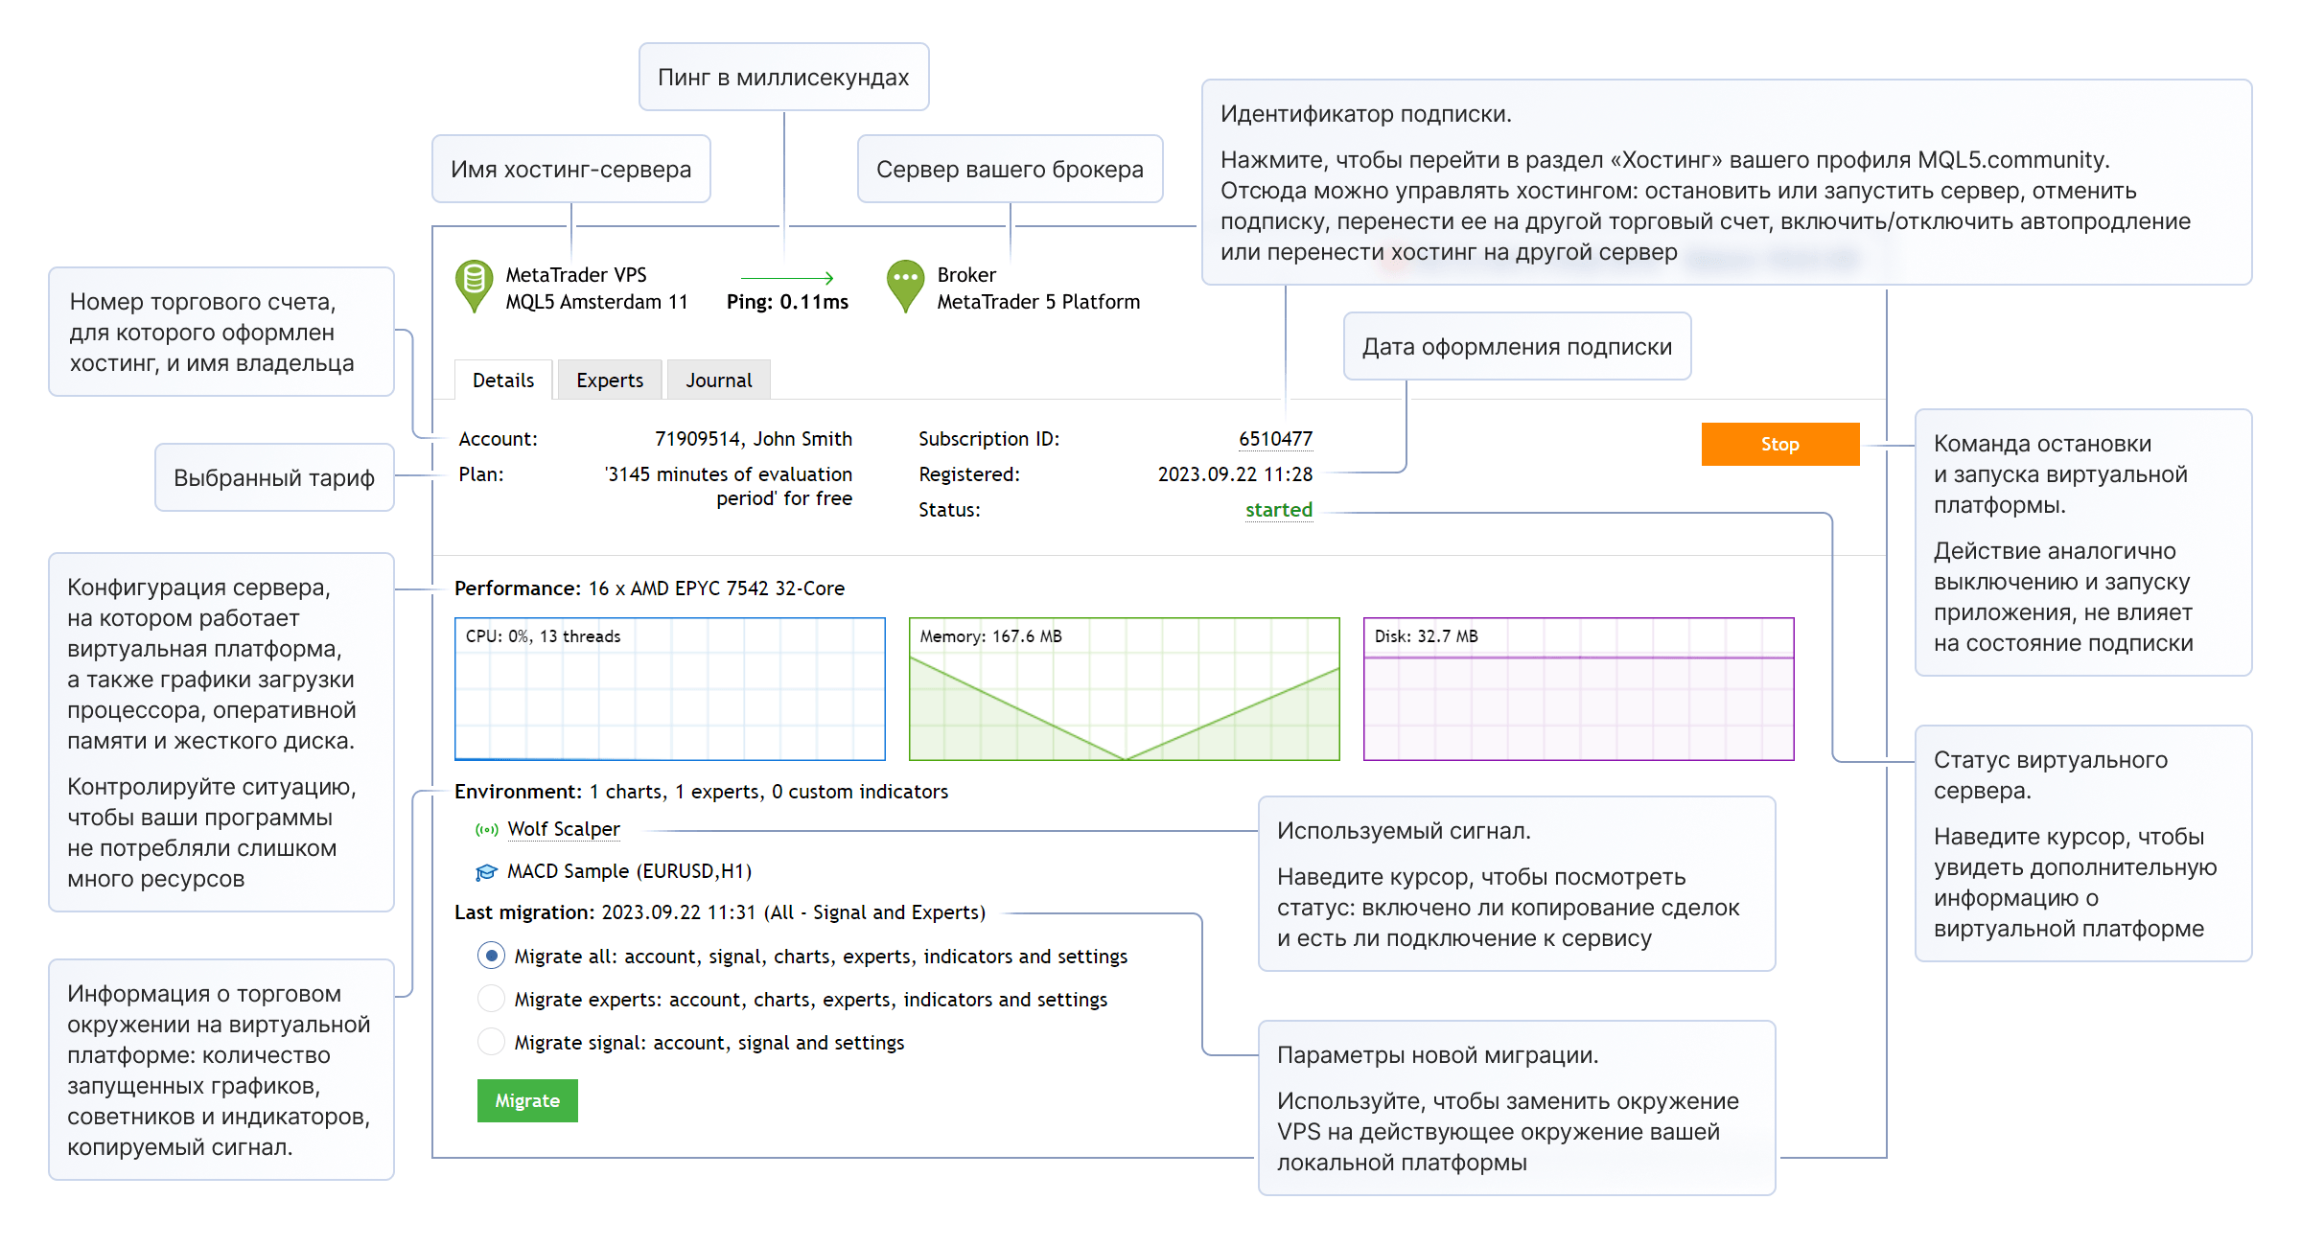Select Migrate signal radio option

(491, 1042)
